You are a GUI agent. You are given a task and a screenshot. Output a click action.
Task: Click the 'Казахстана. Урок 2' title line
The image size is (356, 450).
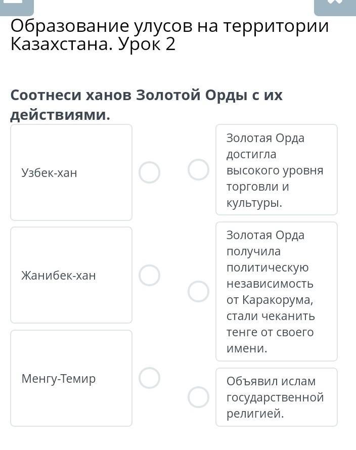[93, 44]
